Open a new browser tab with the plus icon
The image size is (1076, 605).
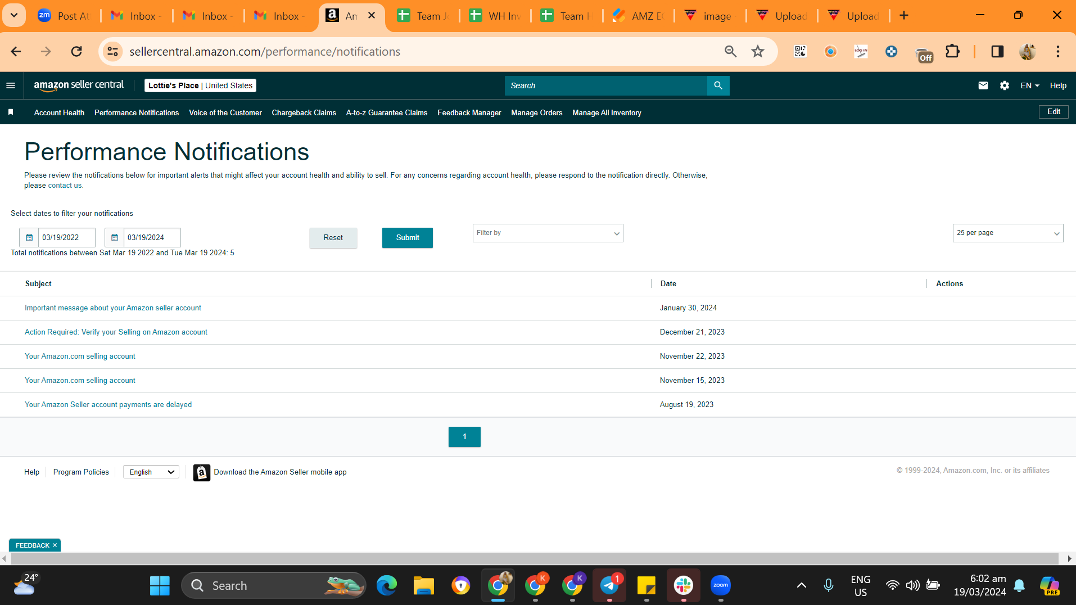coord(904,16)
